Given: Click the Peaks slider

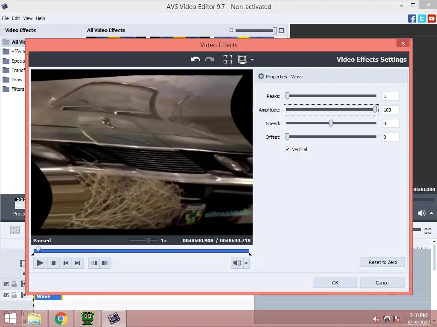Looking at the screenshot, I should pos(331,96).
